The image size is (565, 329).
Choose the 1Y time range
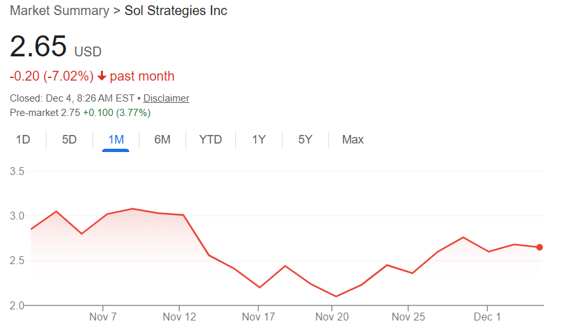[259, 140]
